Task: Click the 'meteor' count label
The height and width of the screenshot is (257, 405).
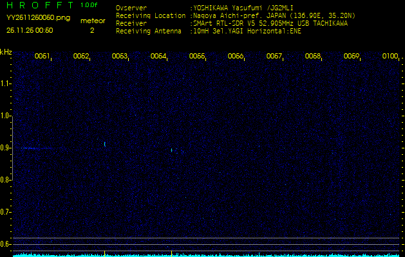Action: tap(93, 21)
